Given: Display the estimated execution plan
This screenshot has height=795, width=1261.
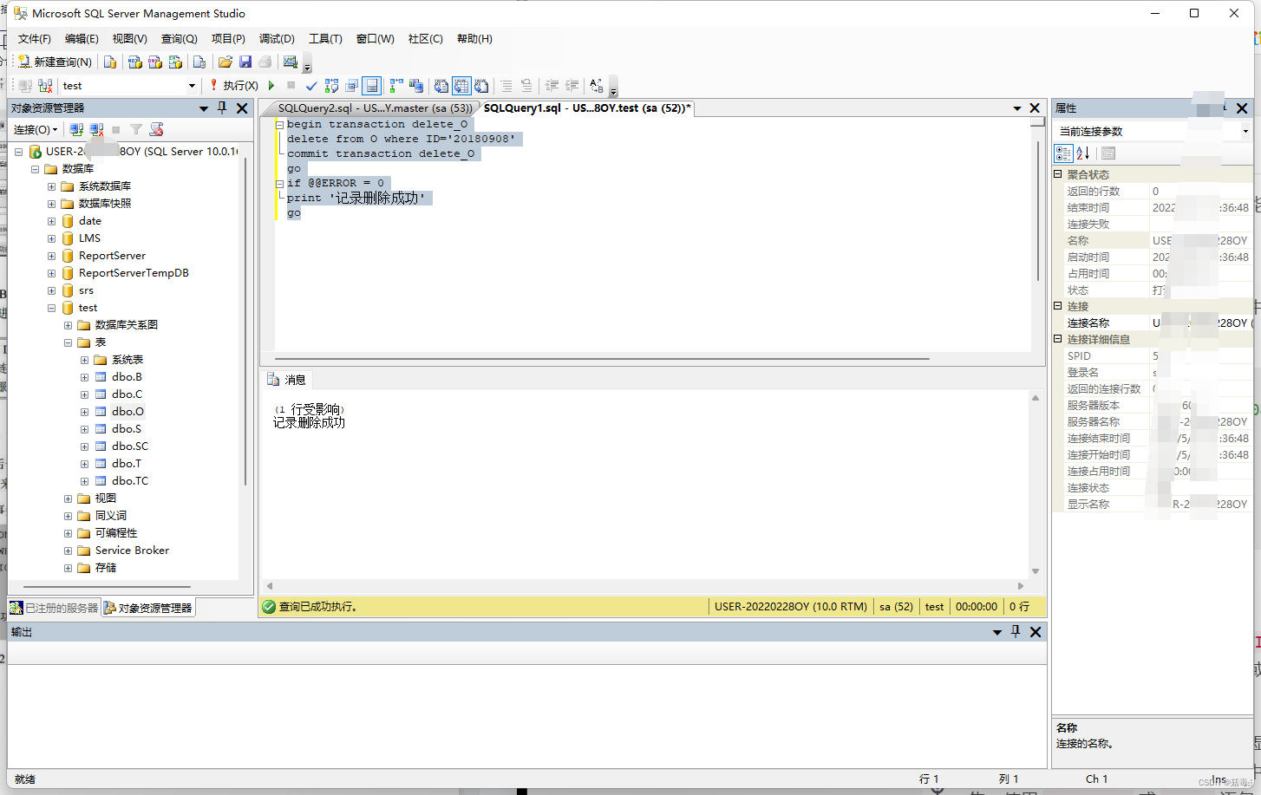Looking at the screenshot, I should (x=331, y=86).
